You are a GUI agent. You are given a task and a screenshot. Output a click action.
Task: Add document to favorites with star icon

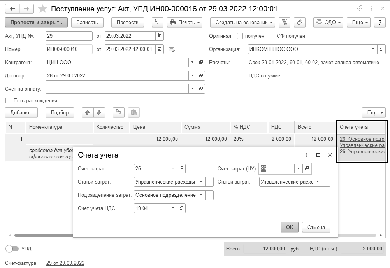point(42,9)
